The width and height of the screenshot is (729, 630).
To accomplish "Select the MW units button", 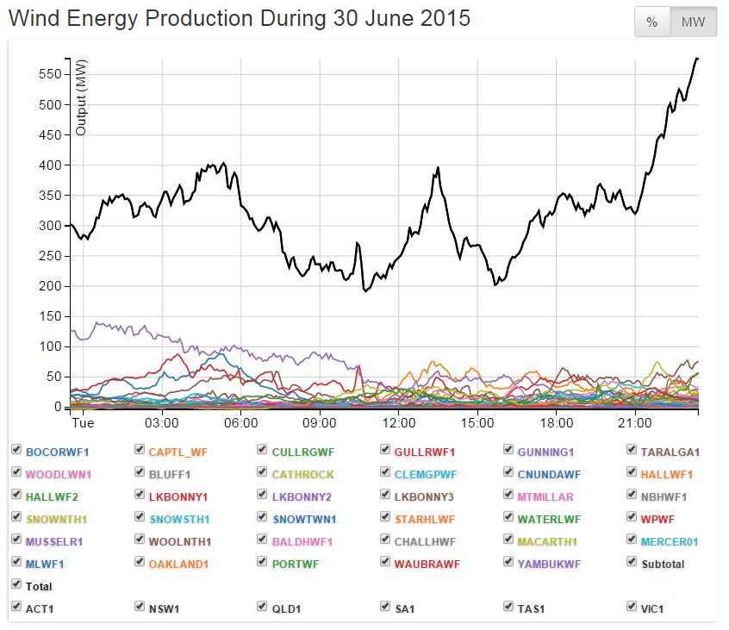I will (x=694, y=22).
